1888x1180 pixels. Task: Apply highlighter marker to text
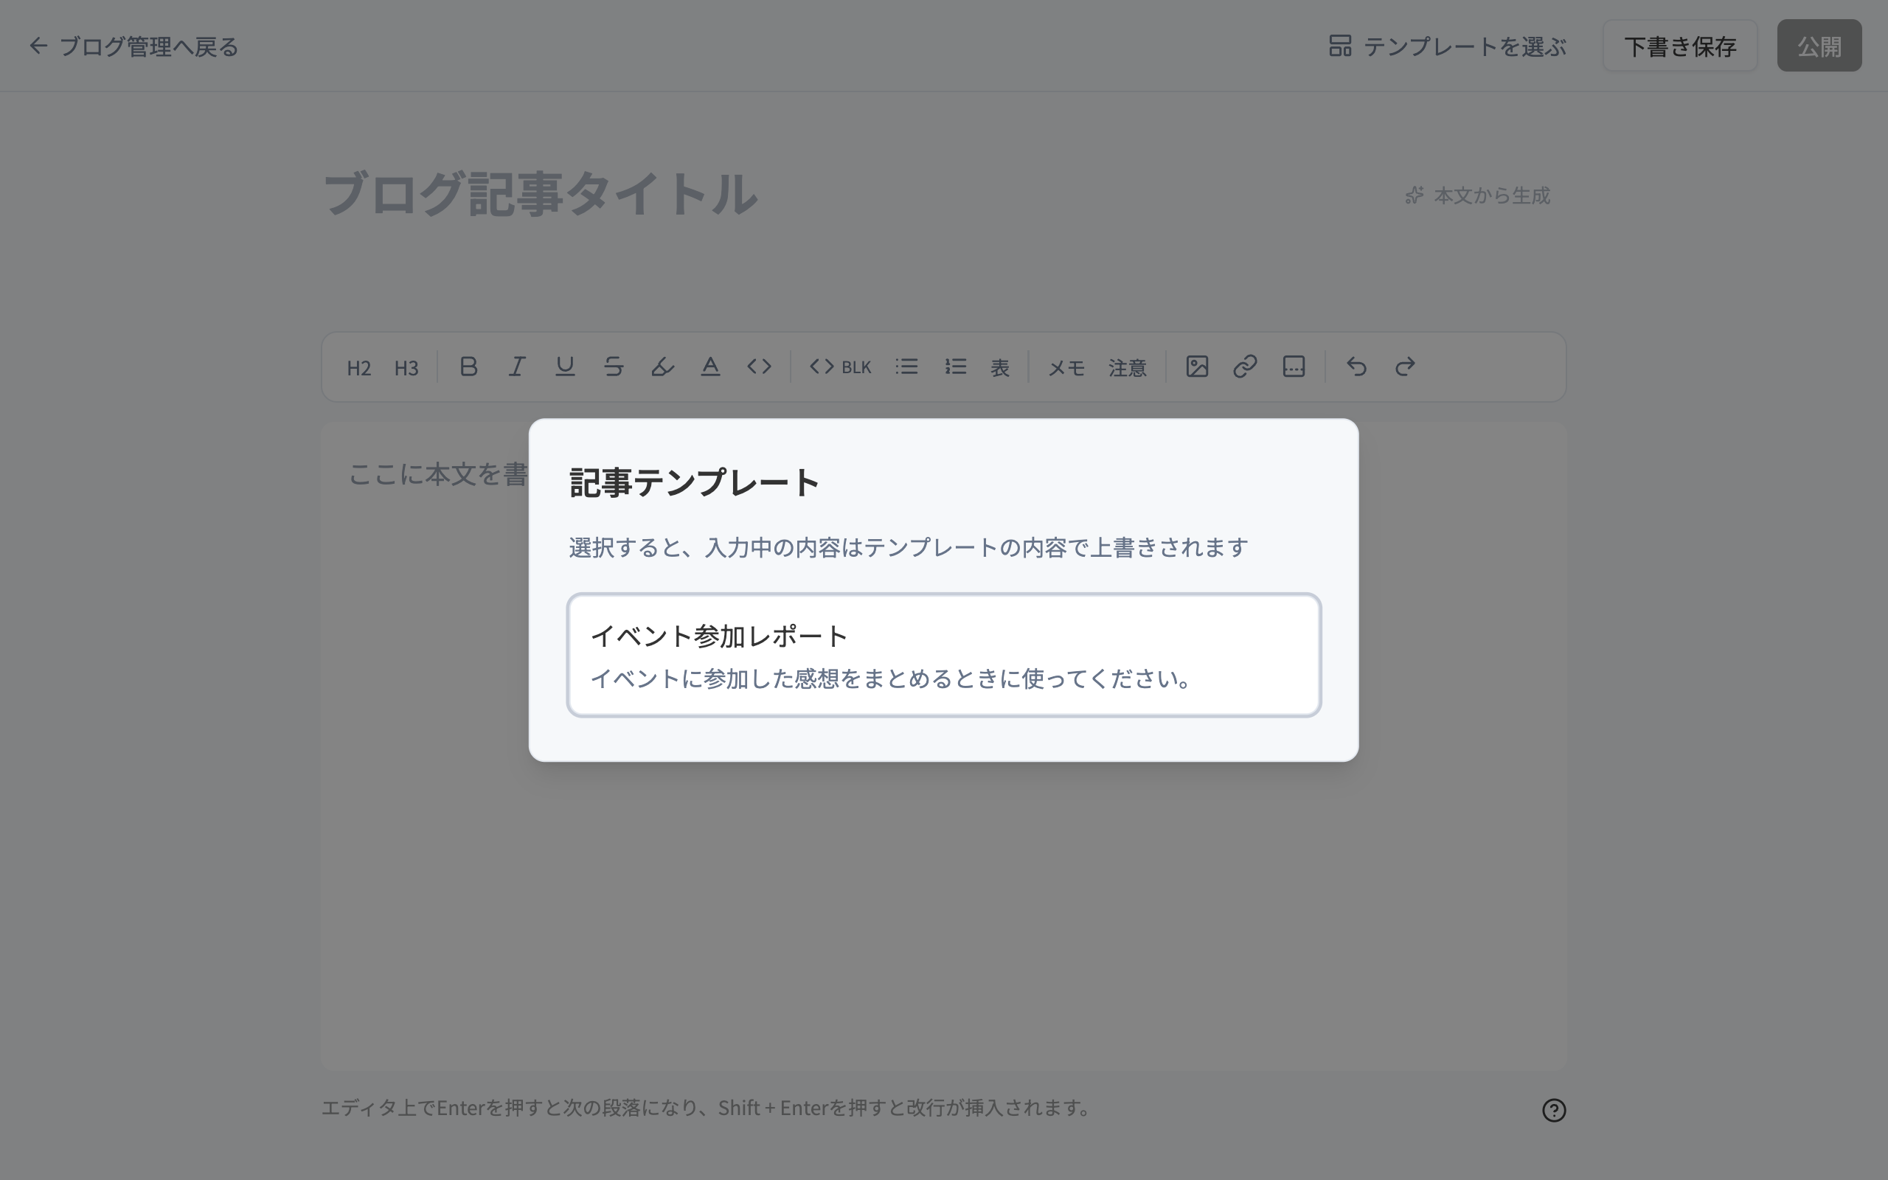click(662, 367)
